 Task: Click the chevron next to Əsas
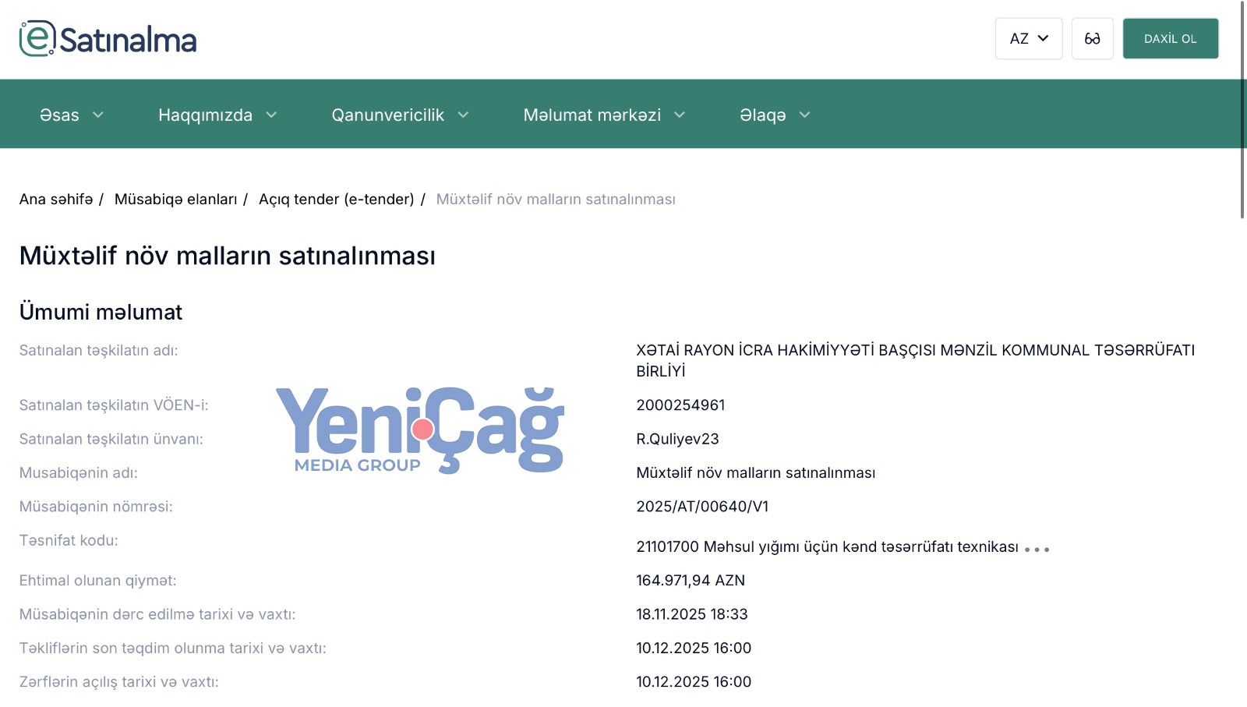98,115
